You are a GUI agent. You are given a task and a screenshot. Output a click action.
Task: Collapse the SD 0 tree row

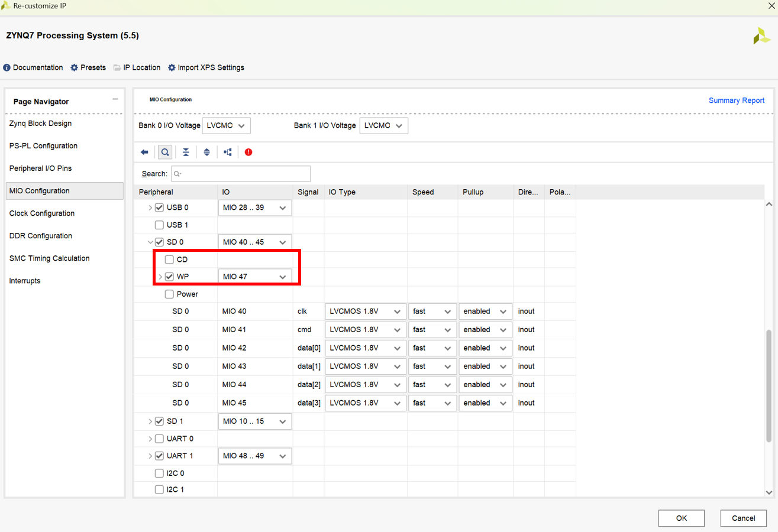(x=150, y=242)
